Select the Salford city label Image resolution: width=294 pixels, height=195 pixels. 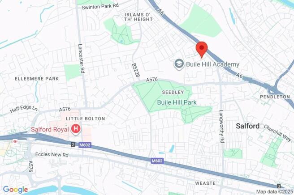(x=248, y=126)
